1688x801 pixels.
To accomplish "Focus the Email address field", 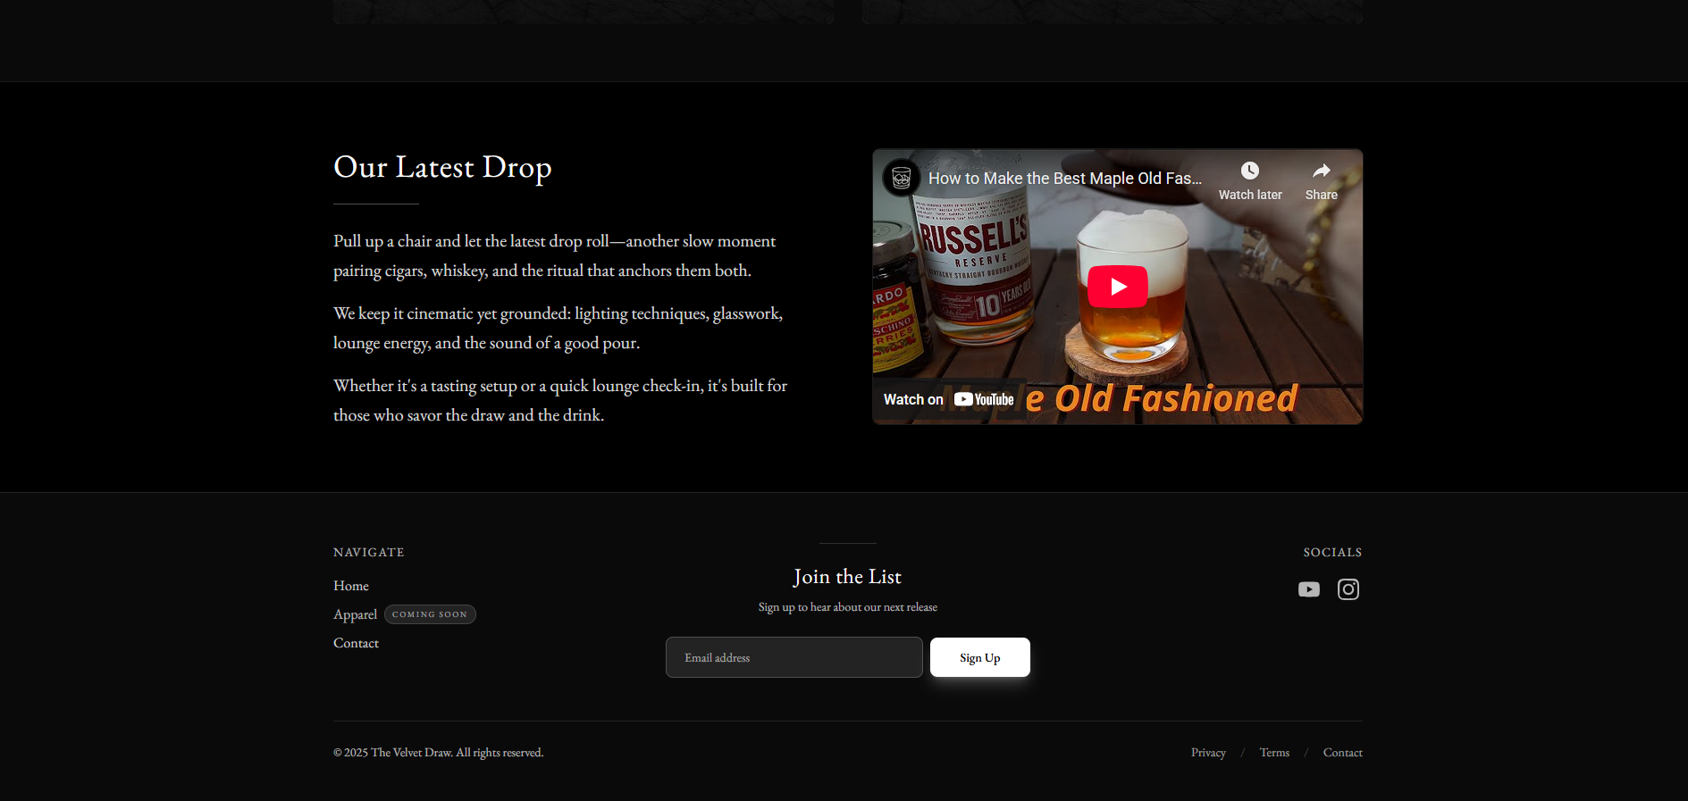I will pos(794,657).
